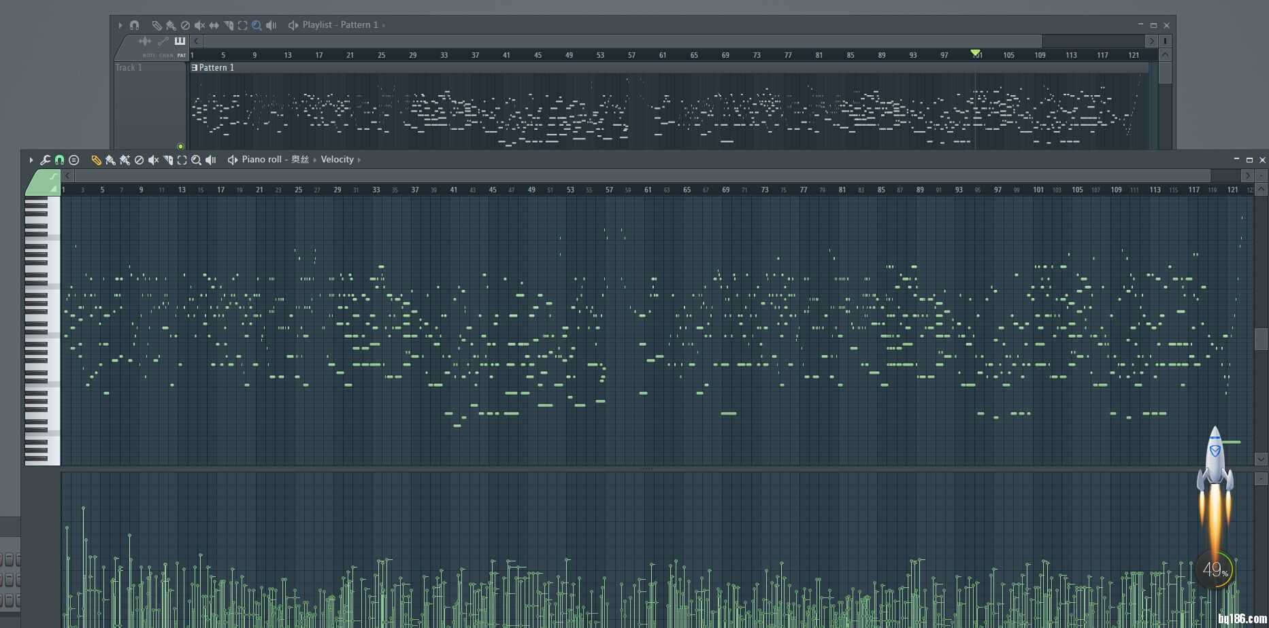
Task: Click the Playlist horizontal scrollbar thumb
Action: [622, 41]
